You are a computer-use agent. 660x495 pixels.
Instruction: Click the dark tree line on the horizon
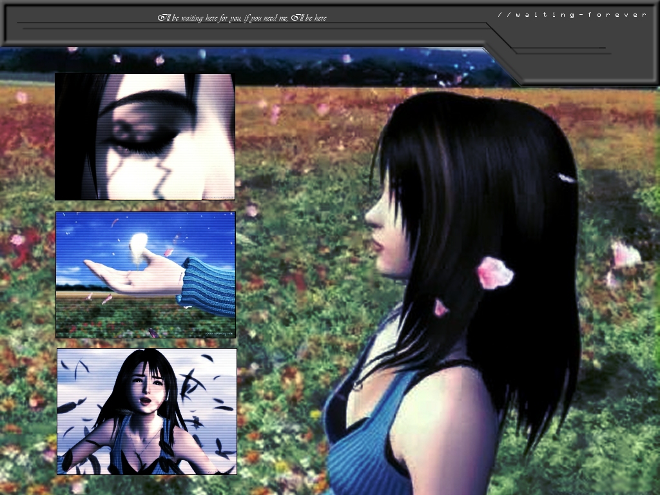click(258, 64)
